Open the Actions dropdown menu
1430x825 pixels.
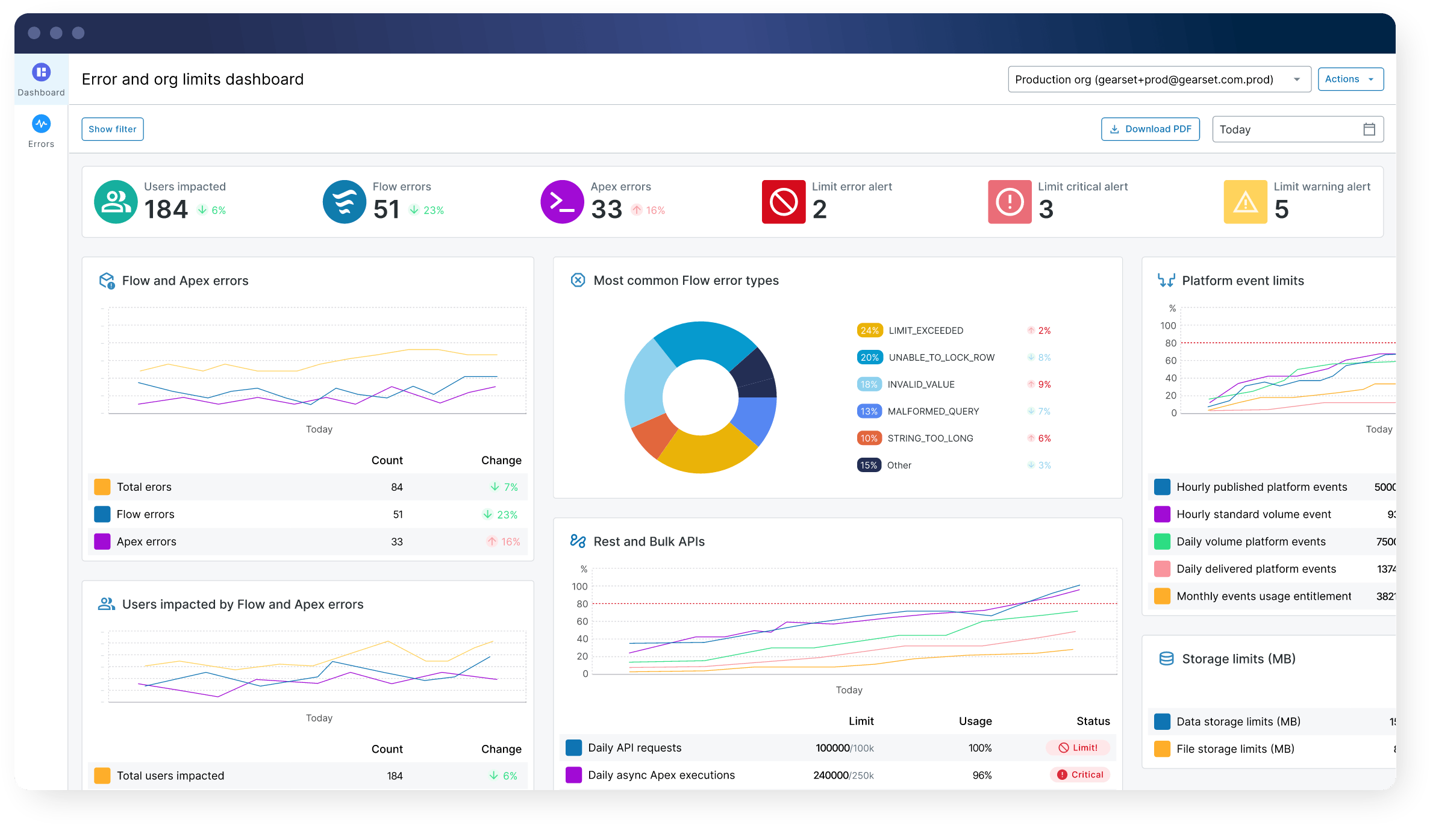[x=1350, y=79]
